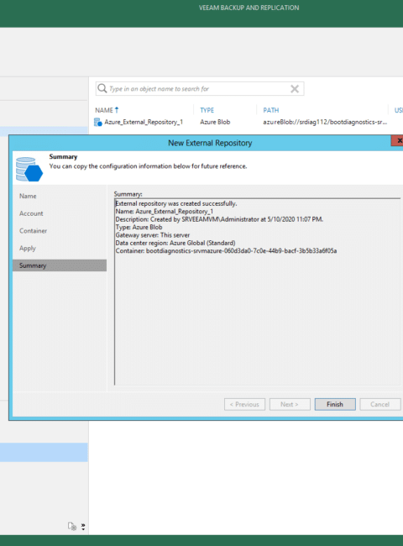This screenshot has height=546, width=403.
Task: Go to the Container wizard step
Action: click(33, 231)
